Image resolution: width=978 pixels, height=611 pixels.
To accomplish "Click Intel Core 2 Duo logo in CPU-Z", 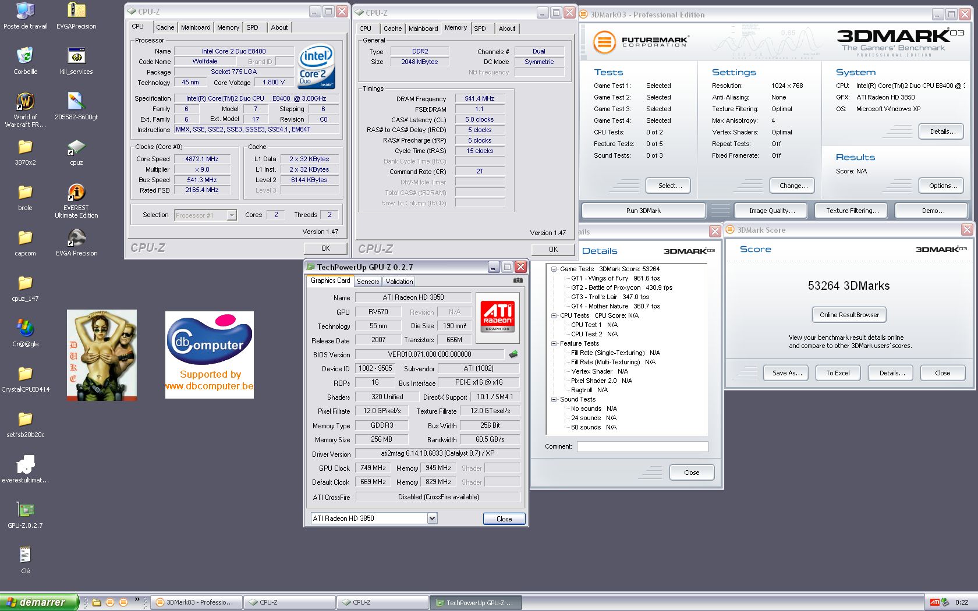I will click(316, 67).
